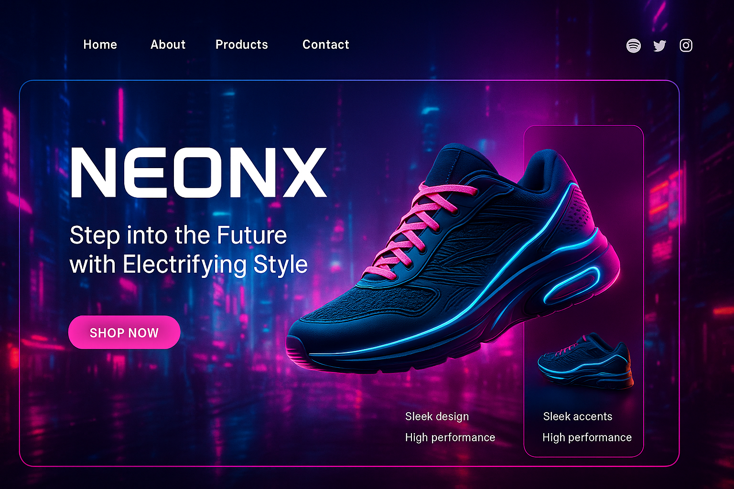The image size is (734, 489).
Task: Select the small sneaker thumbnail
Action: (x=585, y=360)
